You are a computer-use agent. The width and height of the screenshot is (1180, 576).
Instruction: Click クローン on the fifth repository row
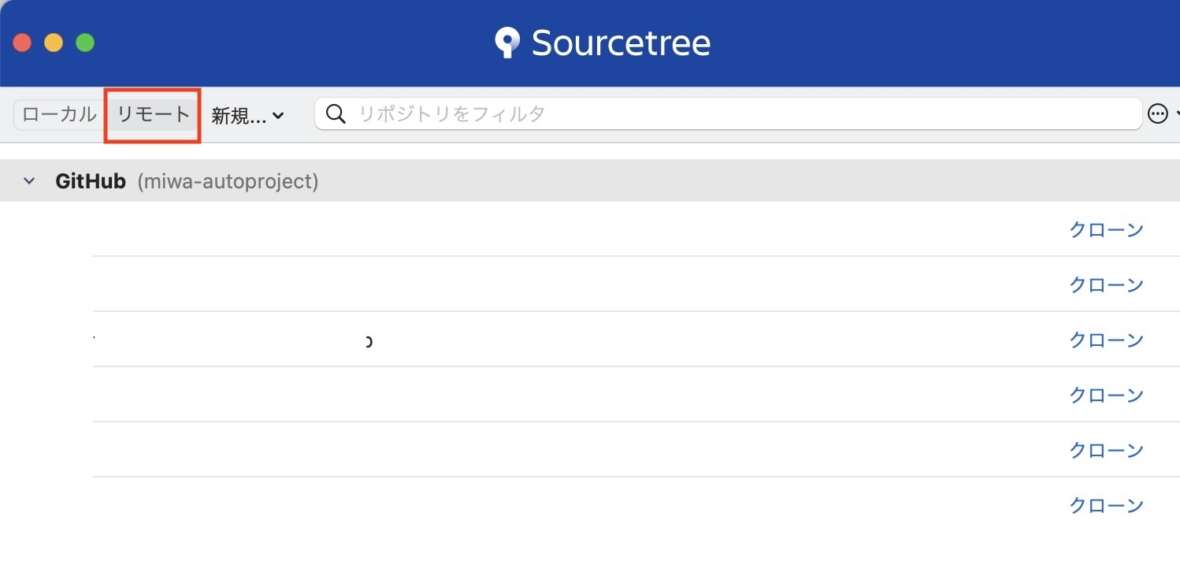point(1105,450)
